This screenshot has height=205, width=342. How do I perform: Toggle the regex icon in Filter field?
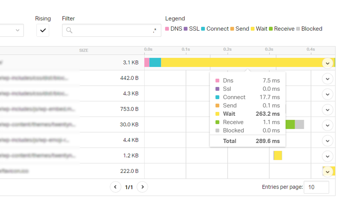[x=155, y=30]
